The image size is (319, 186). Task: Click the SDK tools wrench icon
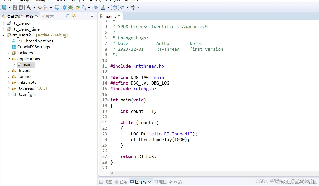point(46,7)
